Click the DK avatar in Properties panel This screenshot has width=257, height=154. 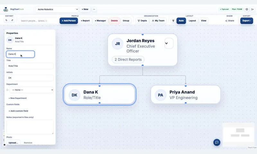(x=10, y=40)
